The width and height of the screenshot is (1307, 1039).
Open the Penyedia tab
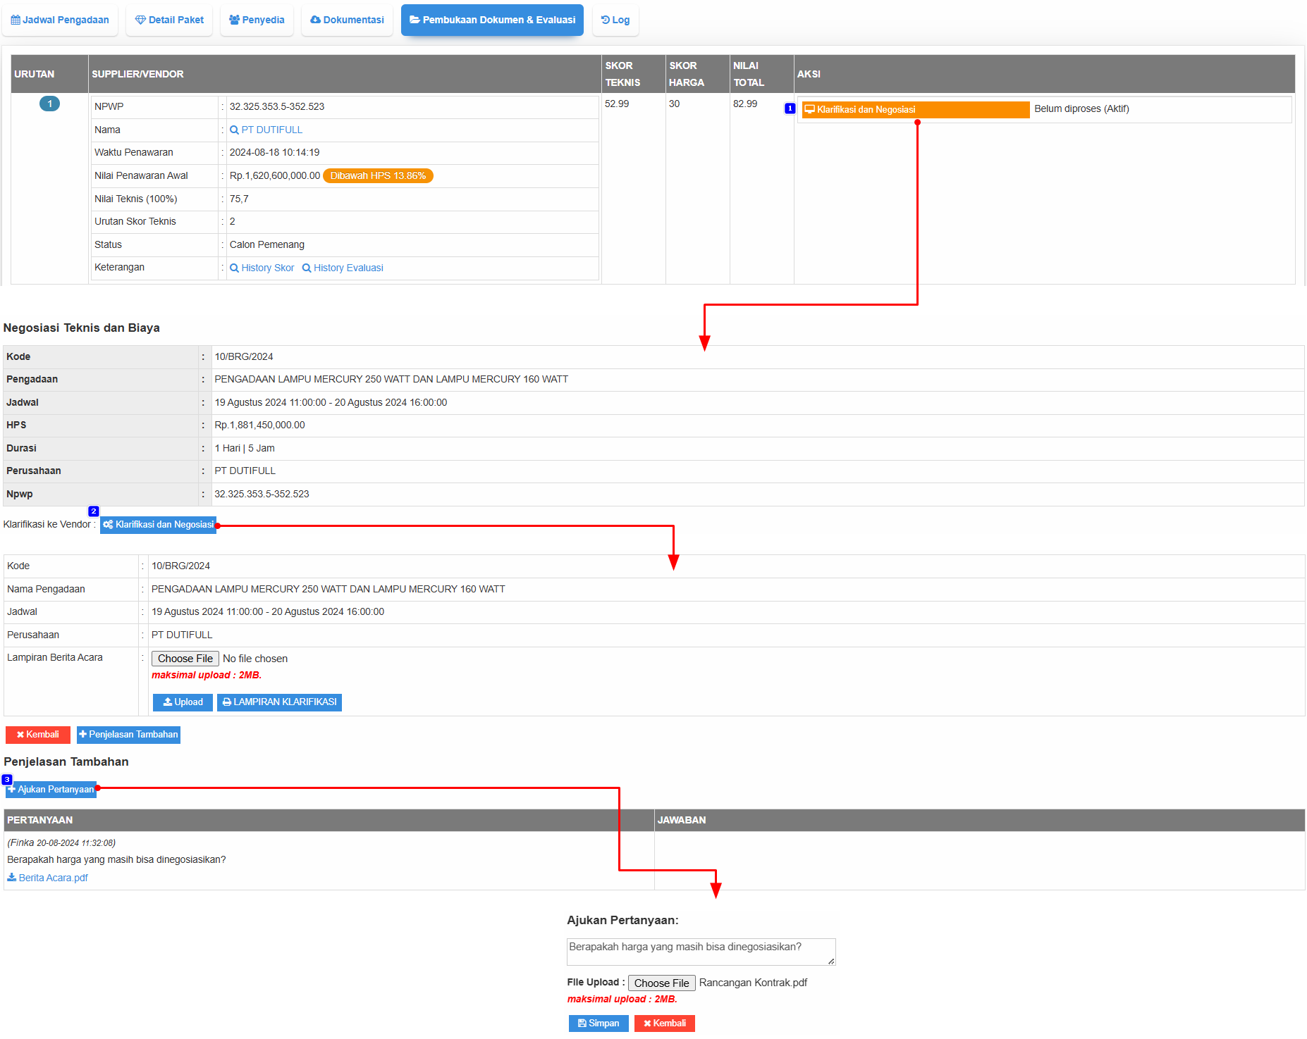(x=257, y=20)
